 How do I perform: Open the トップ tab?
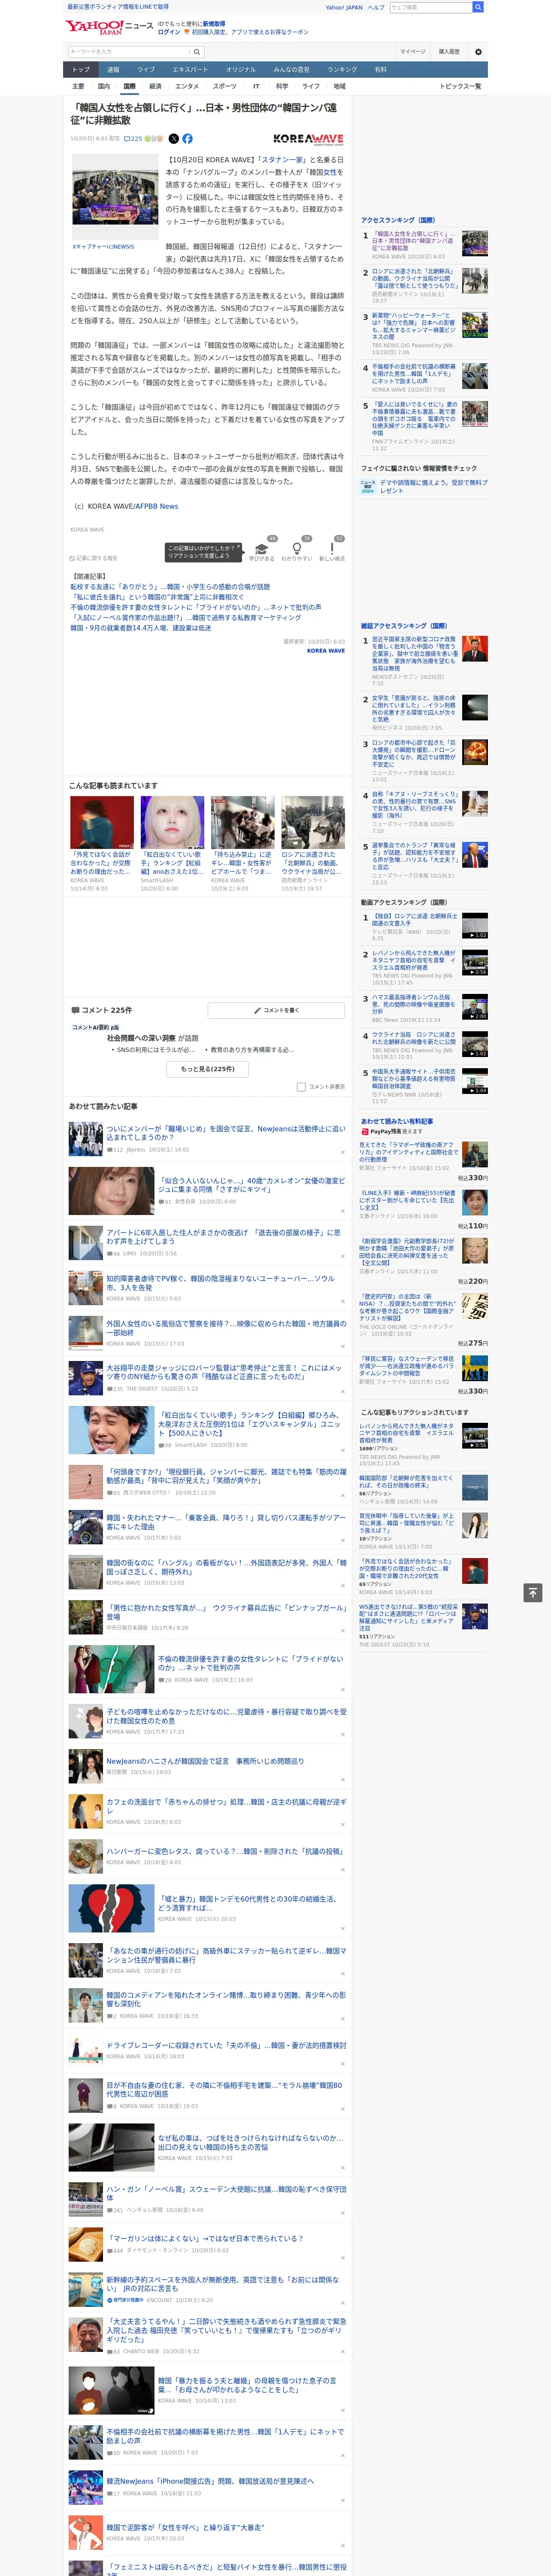(81, 70)
